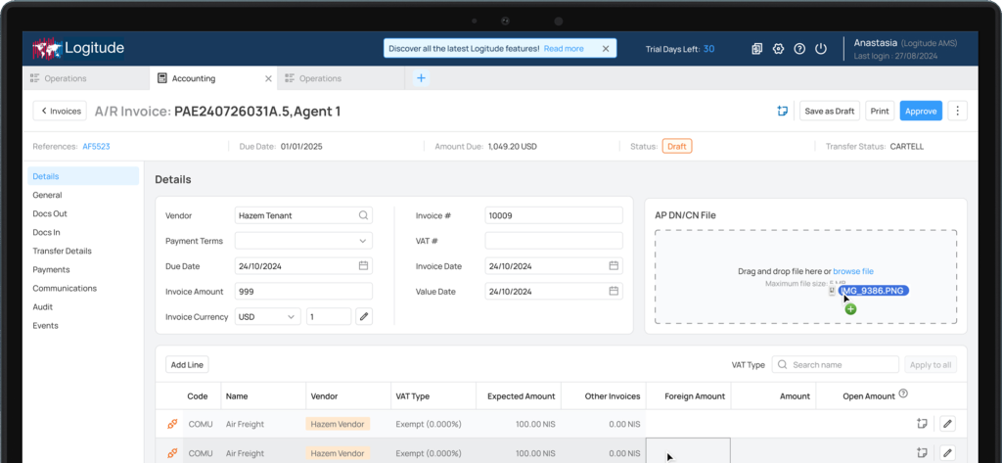This screenshot has height=463, width=1002.
Task: Click the add note icon beside Save as Draft
Action: (x=782, y=111)
